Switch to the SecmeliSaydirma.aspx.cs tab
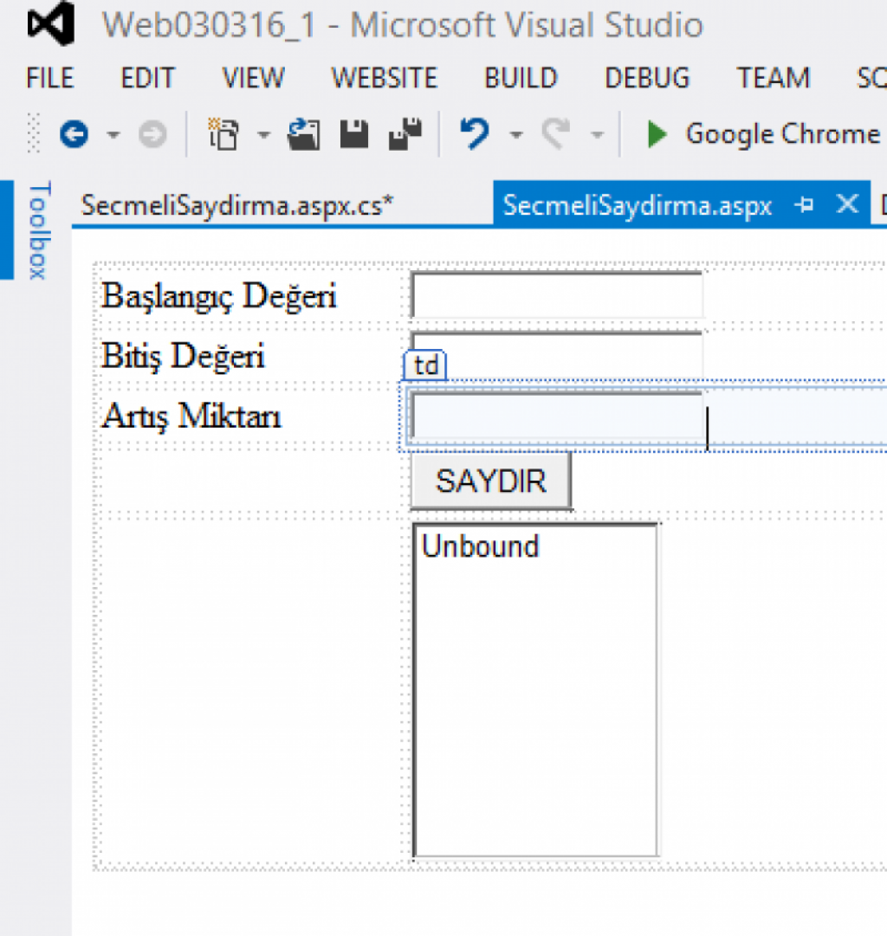Image resolution: width=887 pixels, height=936 pixels. pyautogui.click(x=237, y=206)
